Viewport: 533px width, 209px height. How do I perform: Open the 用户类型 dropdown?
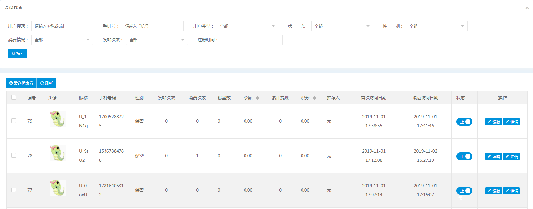pos(247,26)
